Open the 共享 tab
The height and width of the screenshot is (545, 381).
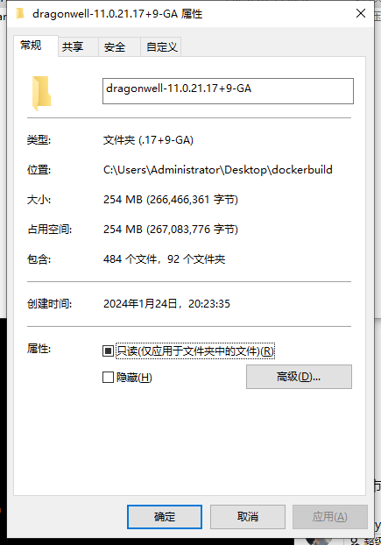click(73, 46)
